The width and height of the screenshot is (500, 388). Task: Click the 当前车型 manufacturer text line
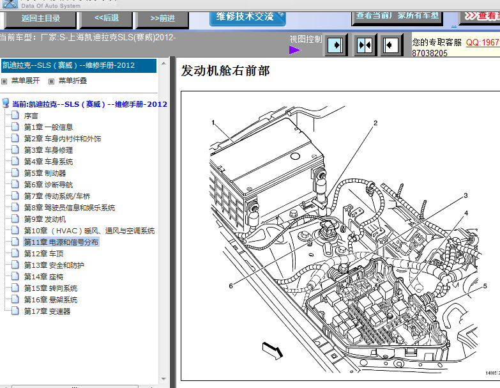coord(87,37)
